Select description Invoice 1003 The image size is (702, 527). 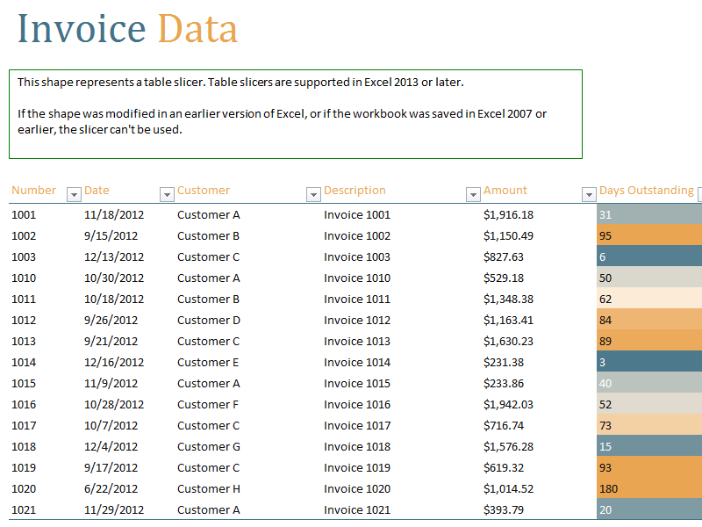pyautogui.click(x=357, y=257)
